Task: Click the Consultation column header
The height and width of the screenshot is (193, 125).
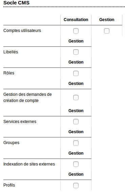Action: [x=76, y=20]
